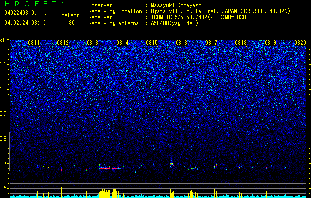Click the 0.6 kHz axis label
Screen dimensions: 311x198
pos(4,188)
